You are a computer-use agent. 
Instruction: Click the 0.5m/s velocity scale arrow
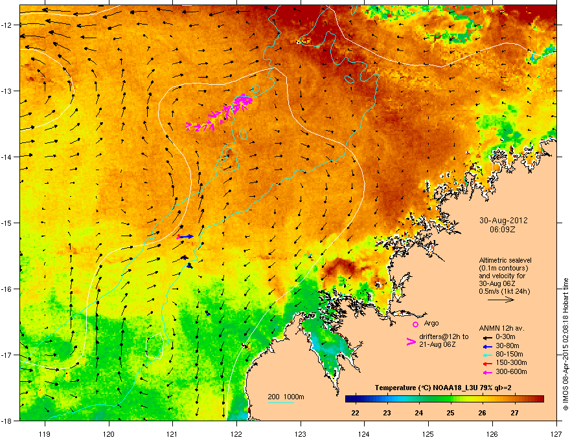coord(501,300)
